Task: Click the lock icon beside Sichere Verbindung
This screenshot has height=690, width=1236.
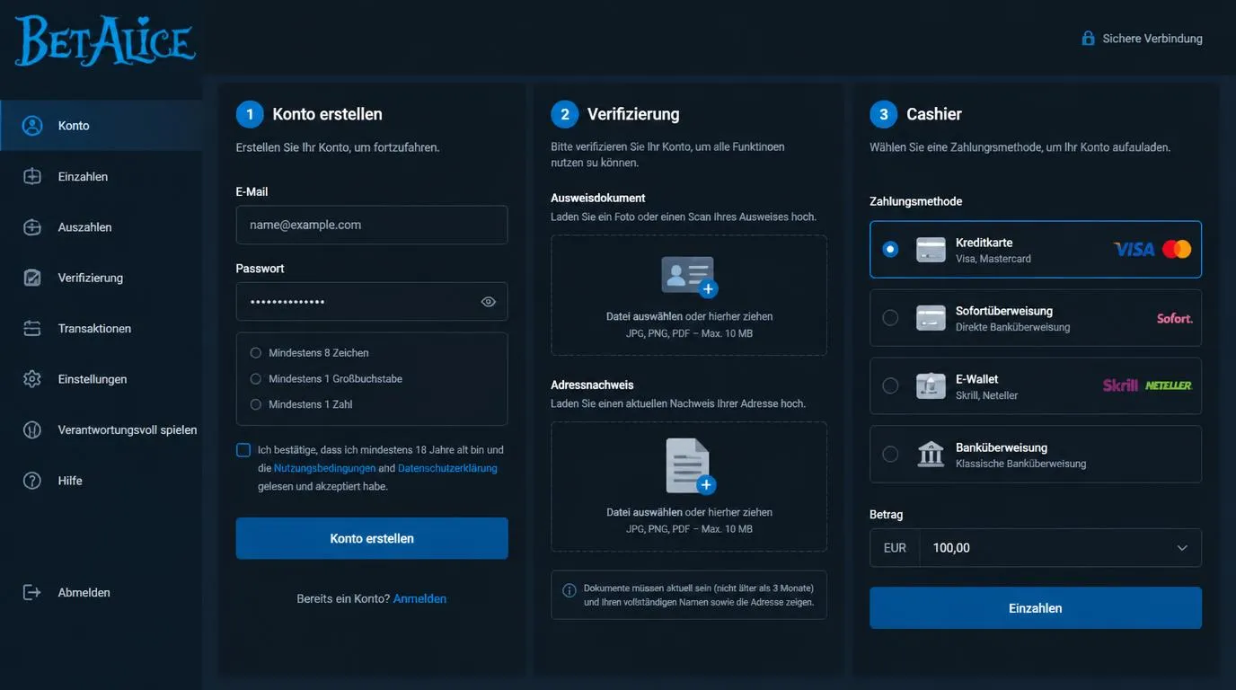Action: click(x=1088, y=39)
